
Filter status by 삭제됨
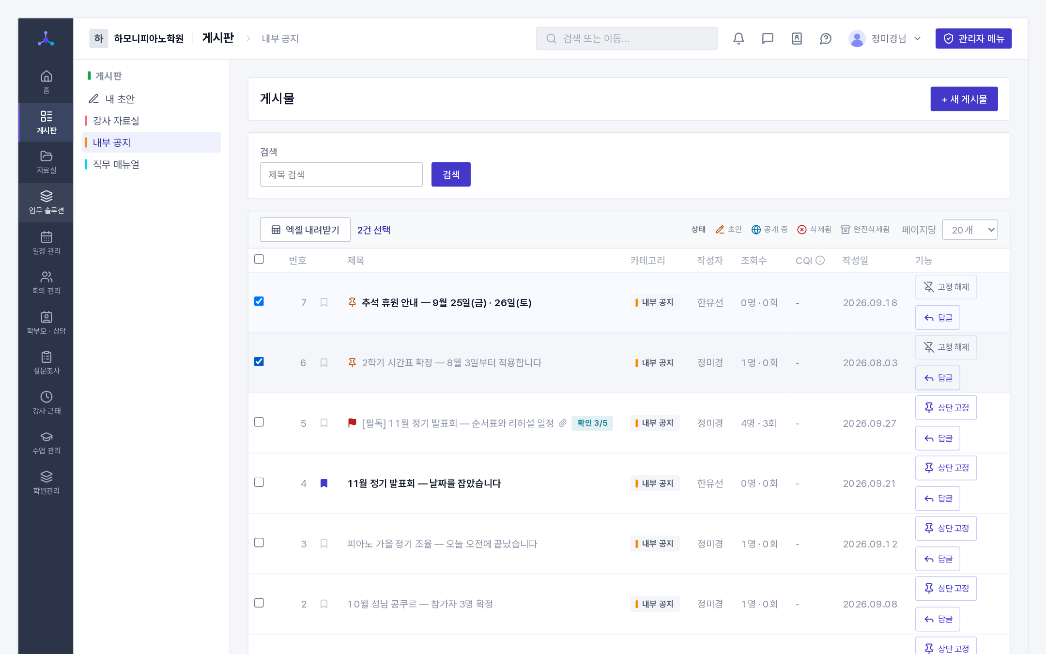pyautogui.click(x=814, y=230)
